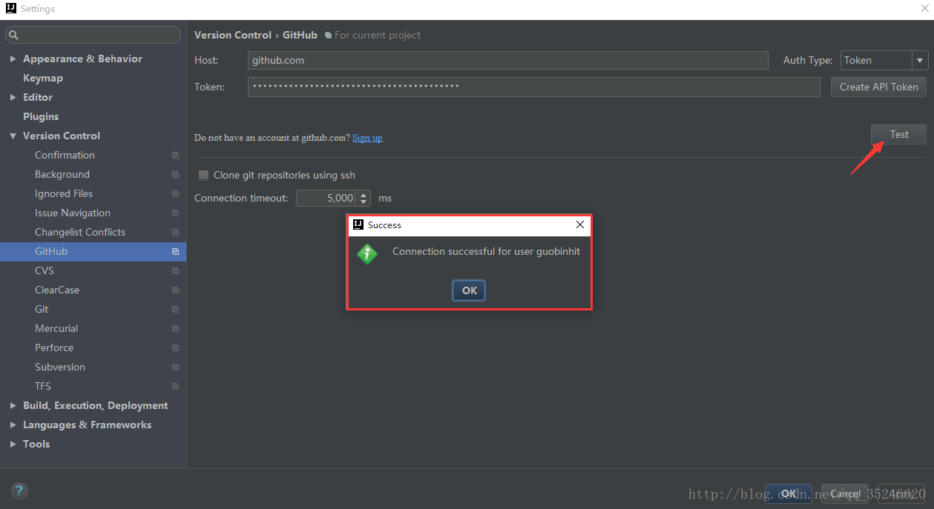Screen dimensions: 934x509
Task: Click Version Control in the breadcrumb
Action: tap(233, 35)
